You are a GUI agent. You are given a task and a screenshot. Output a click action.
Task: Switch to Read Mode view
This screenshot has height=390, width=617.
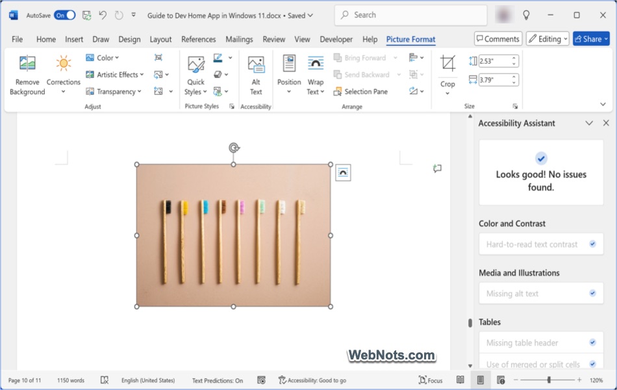[x=460, y=380]
